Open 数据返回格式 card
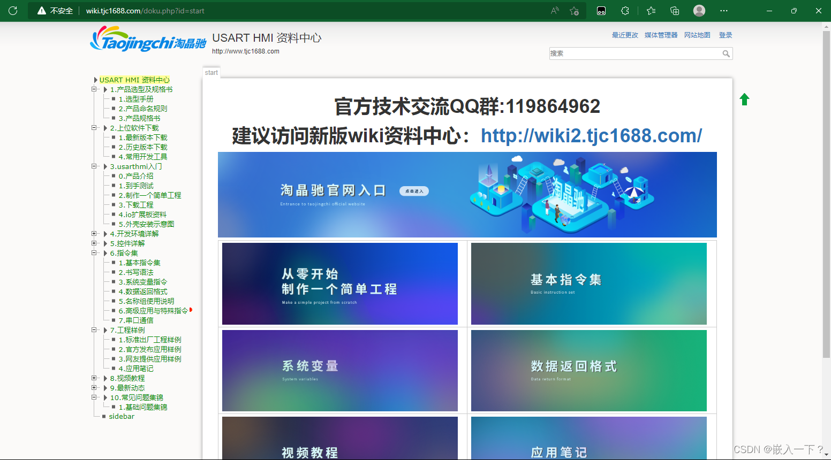 point(589,371)
